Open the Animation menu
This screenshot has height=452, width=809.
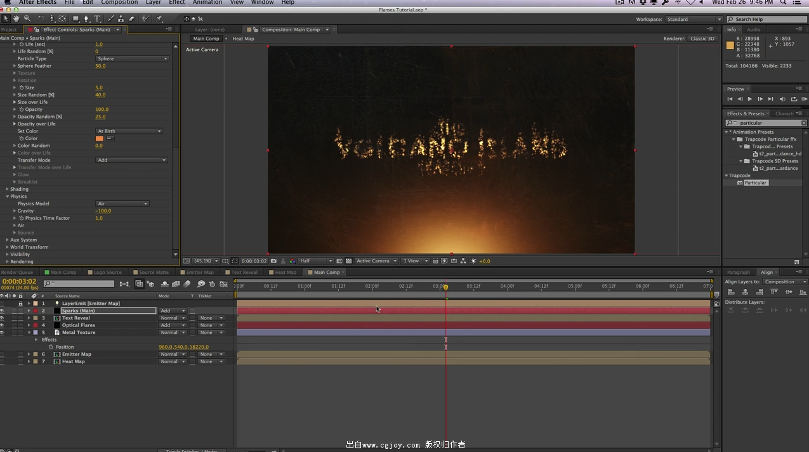pyautogui.click(x=207, y=3)
